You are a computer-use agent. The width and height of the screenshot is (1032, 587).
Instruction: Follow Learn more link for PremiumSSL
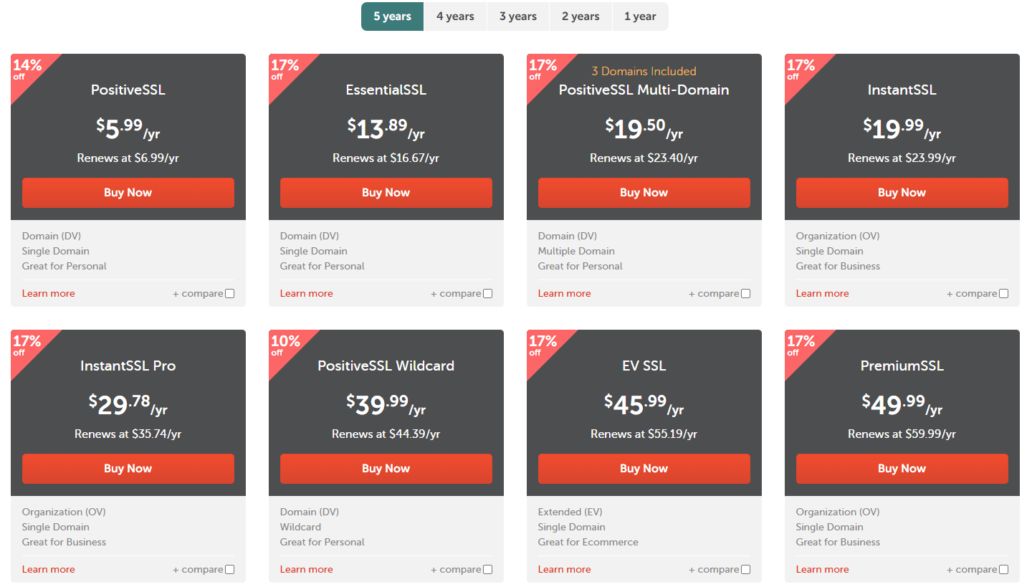(823, 569)
